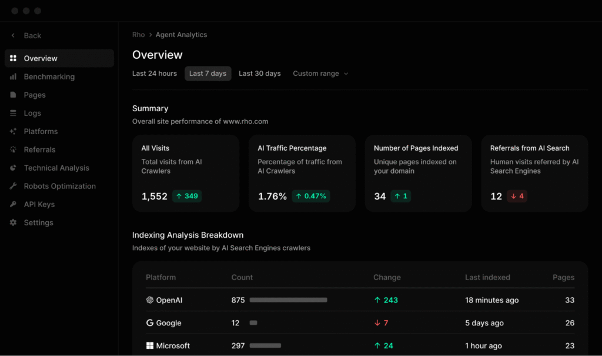
Task: Click the Back arrow icon
Action: coord(13,35)
